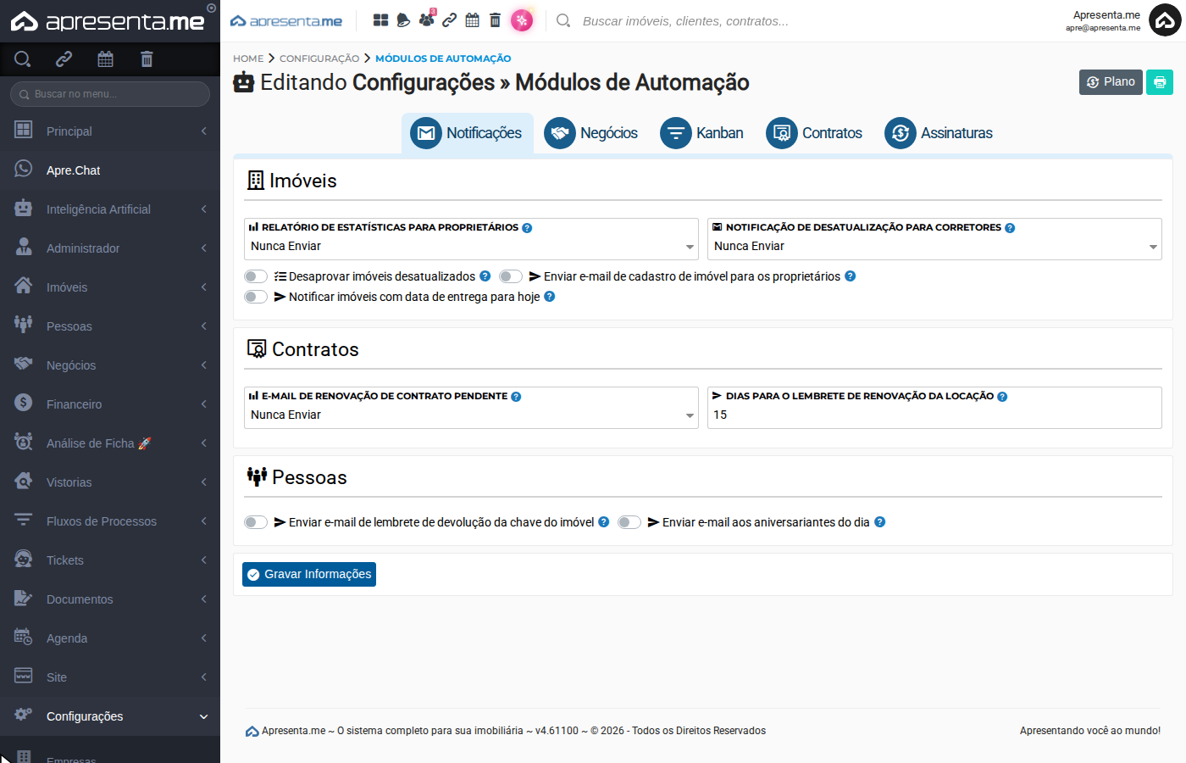Open Pessoas in the sidebar
Screen dimensions: 1186x763
110,326
